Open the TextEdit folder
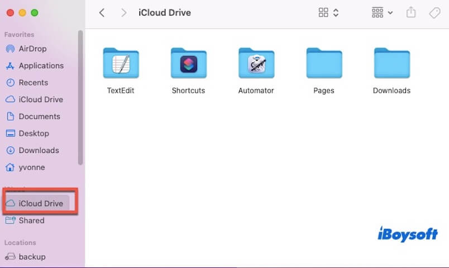This screenshot has height=268, width=449. coord(121,63)
